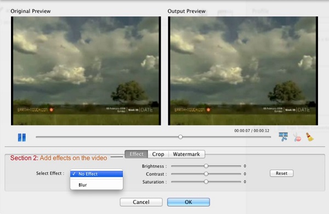Pause the video preview playback
329x214 pixels.
click(22, 137)
